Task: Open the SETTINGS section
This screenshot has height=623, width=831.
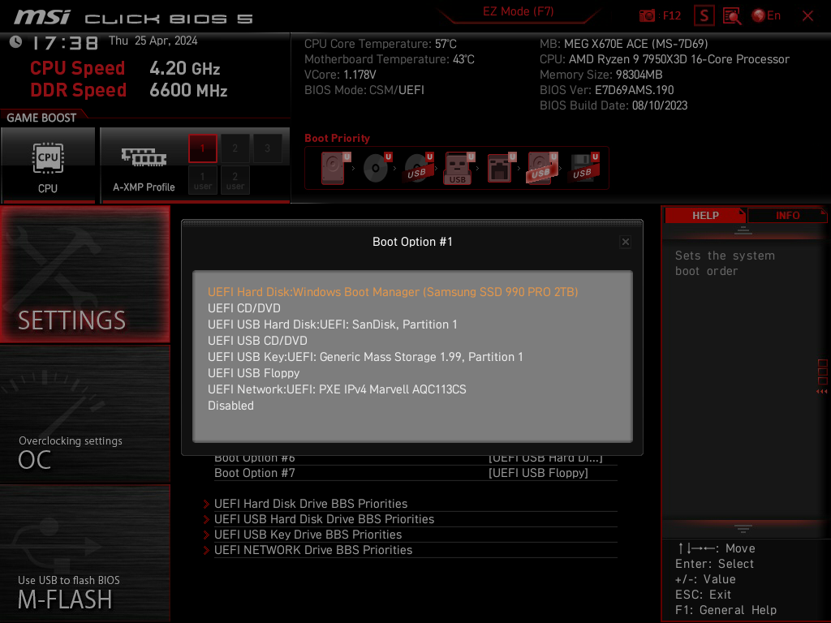Action: (84, 274)
